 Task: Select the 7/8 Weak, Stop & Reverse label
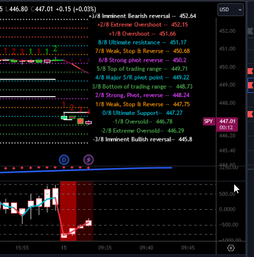[x=142, y=51]
